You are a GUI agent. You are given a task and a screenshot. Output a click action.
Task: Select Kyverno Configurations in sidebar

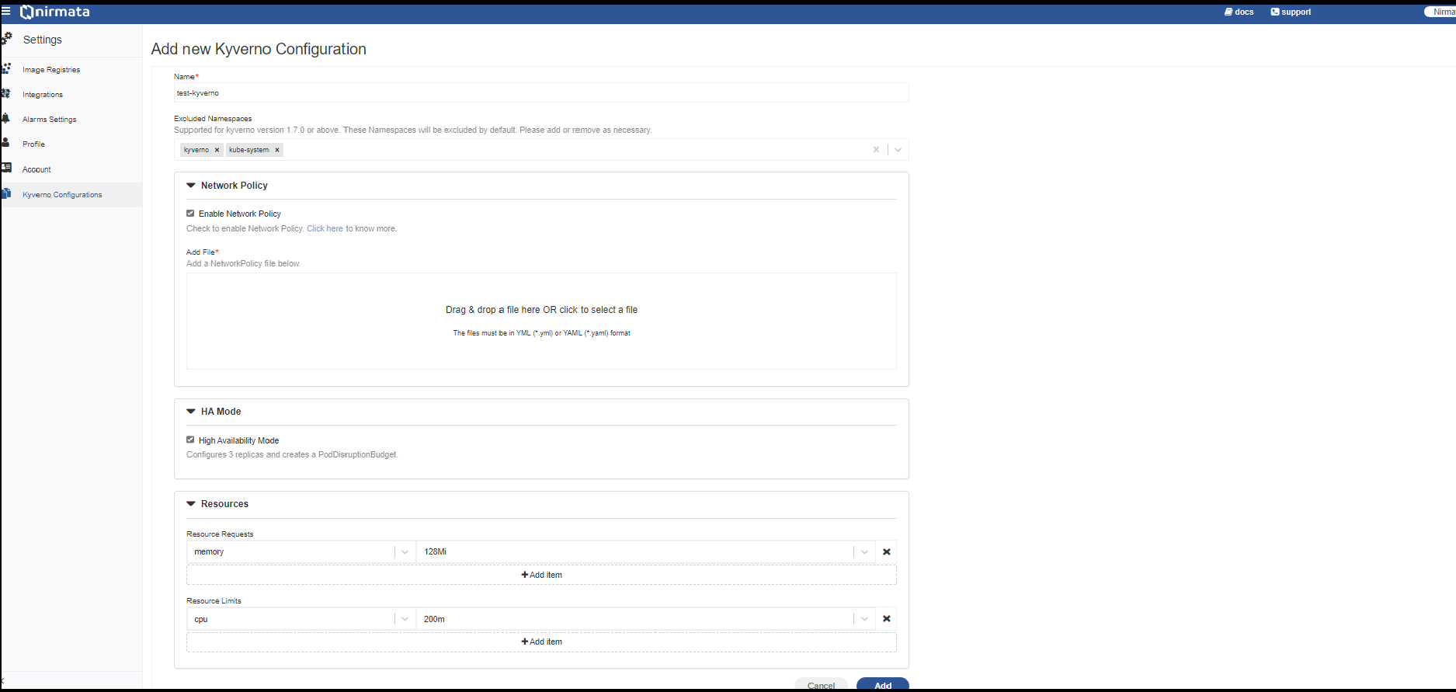pyautogui.click(x=62, y=195)
